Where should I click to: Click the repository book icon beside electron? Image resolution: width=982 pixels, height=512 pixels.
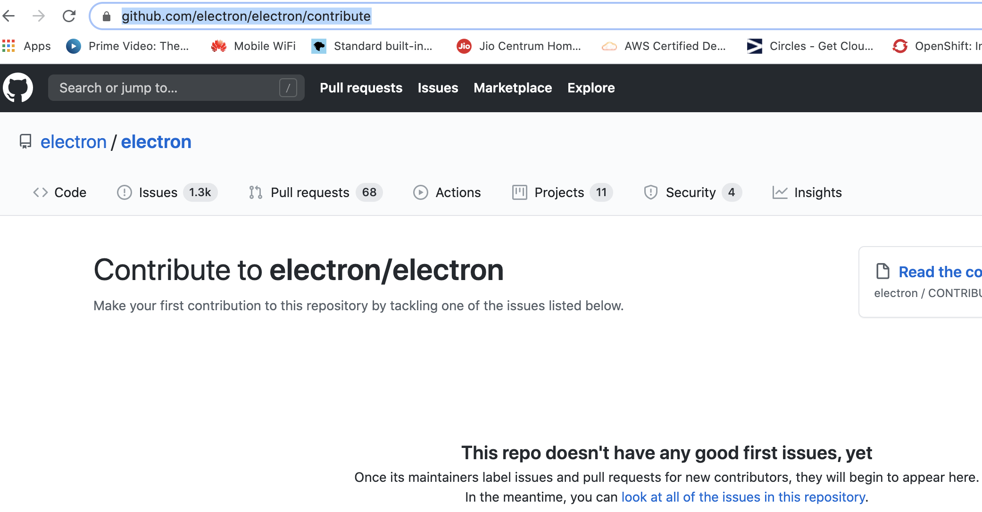pos(25,141)
